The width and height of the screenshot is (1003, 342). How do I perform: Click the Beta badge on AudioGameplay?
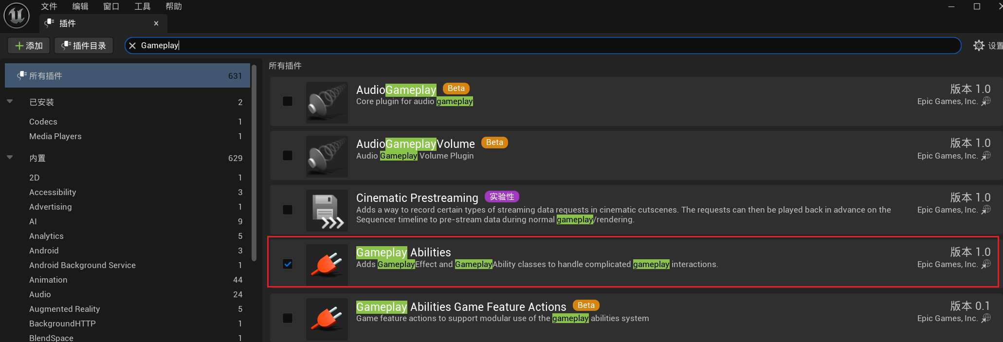point(456,89)
